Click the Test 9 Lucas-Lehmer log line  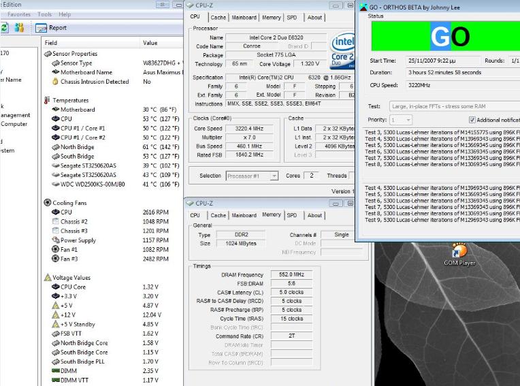tap(442, 220)
